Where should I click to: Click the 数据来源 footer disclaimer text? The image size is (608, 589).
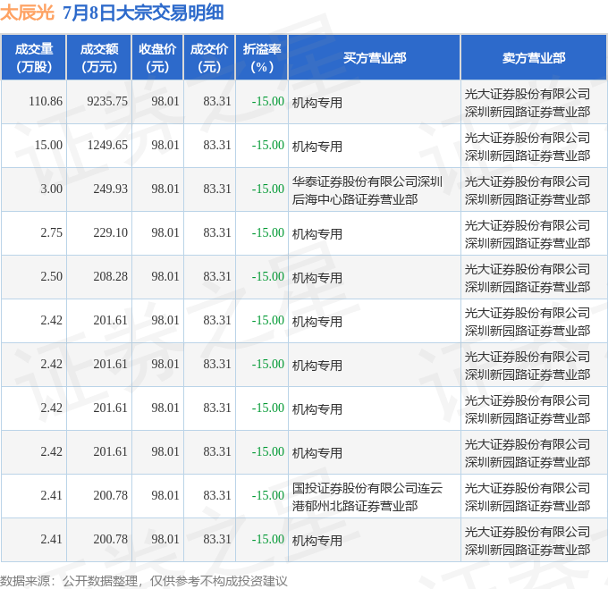coord(143,581)
